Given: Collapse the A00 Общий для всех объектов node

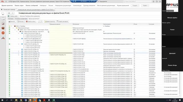Looking at the screenshot, I should pos(17,31).
